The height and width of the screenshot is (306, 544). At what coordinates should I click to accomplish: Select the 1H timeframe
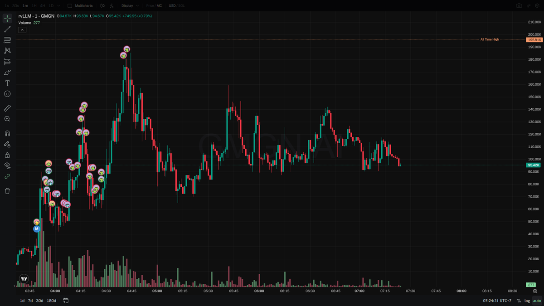click(x=34, y=5)
